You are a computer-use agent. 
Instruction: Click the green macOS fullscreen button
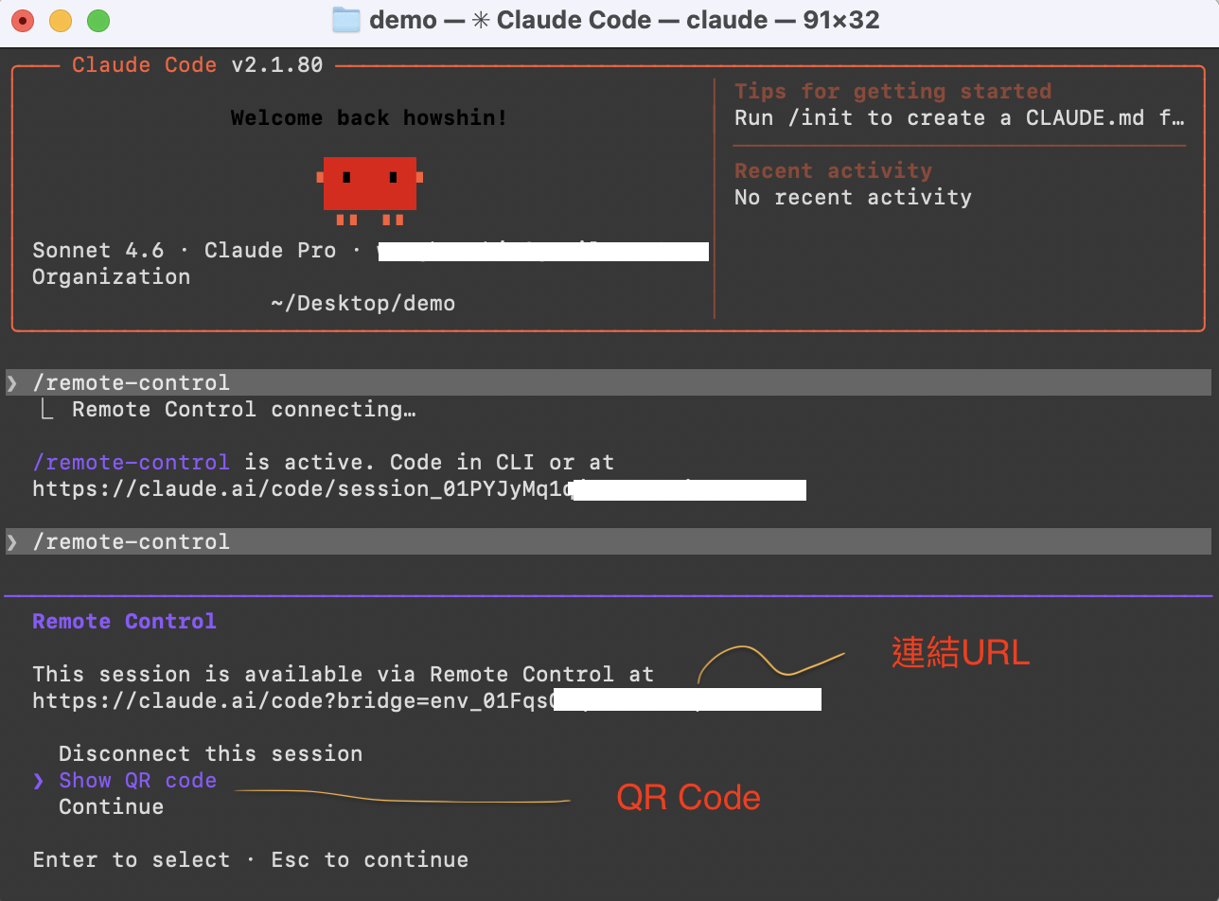[x=97, y=20]
